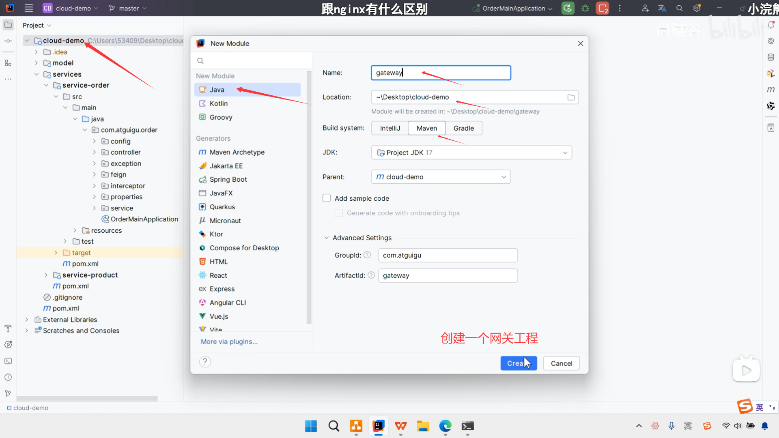Open the Notifications bell icon

click(771, 25)
